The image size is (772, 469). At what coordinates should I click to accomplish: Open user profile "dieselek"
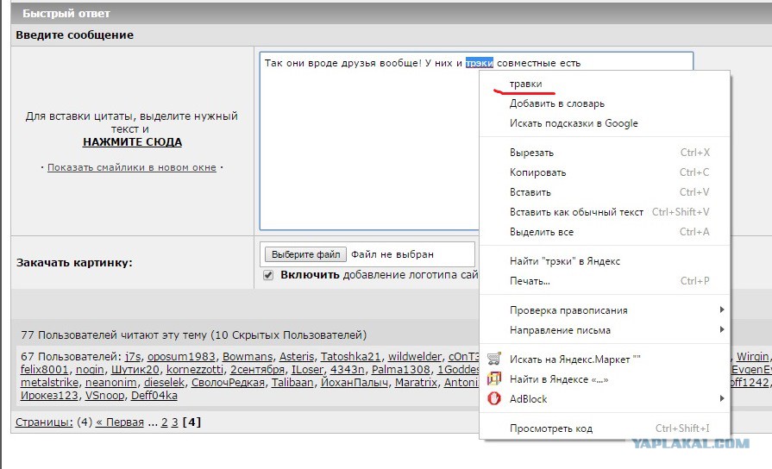click(163, 383)
